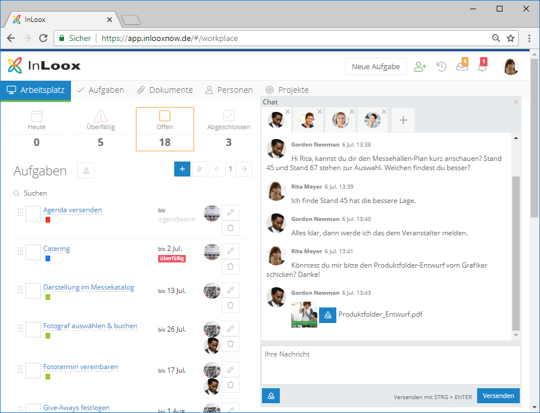Click the blue color tag under Catering
This screenshot has width=540, height=413.
point(48,258)
